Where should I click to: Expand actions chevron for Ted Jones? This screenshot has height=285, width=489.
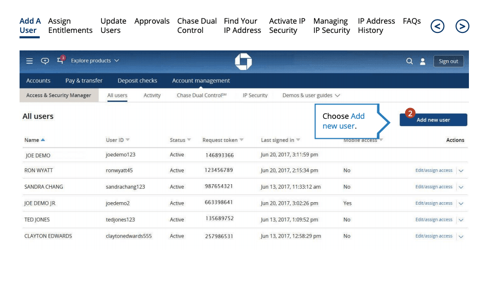[461, 220]
